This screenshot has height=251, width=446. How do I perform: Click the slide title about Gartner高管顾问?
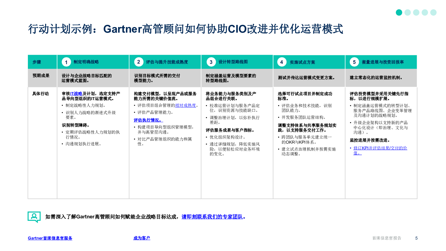point(185,29)
